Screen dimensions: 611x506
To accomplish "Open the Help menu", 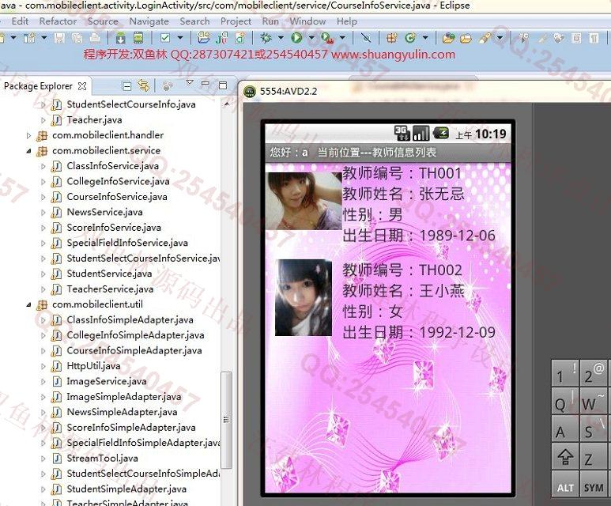I will pyautogui.click(x=347, y=21).
